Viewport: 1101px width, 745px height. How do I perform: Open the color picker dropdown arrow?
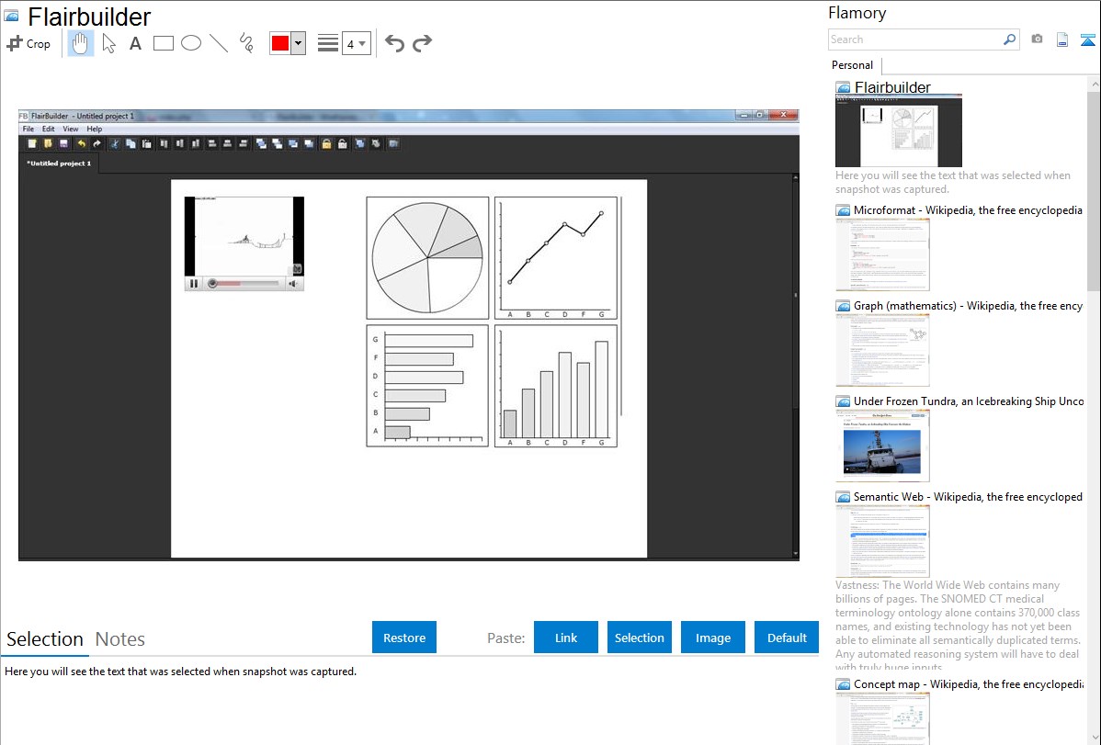point(299,43)
